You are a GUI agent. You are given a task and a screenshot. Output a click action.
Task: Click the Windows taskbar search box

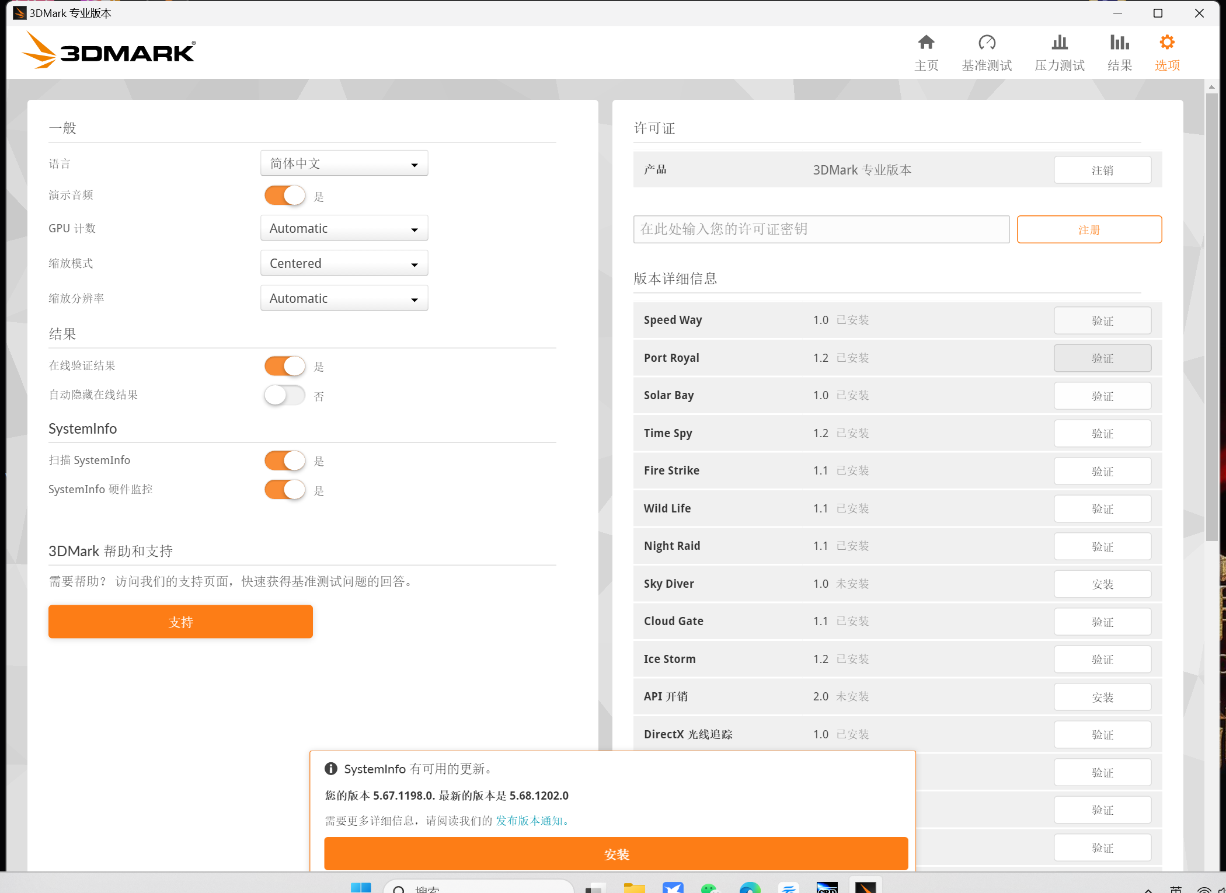479,887
